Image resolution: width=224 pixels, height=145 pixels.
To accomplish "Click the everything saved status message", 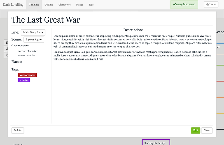I will click(x=184, y=4).
